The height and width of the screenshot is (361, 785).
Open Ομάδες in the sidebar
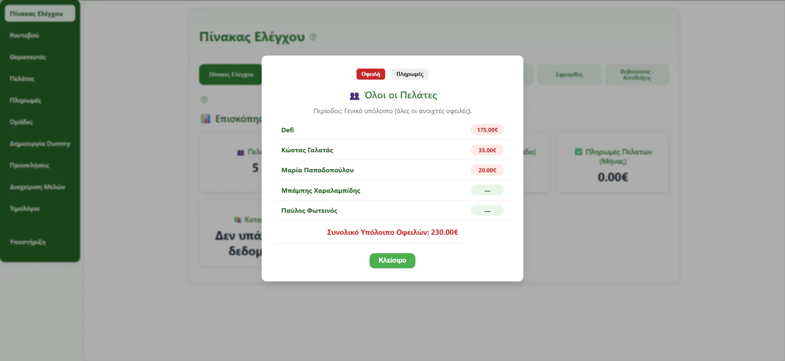(40, 122)
